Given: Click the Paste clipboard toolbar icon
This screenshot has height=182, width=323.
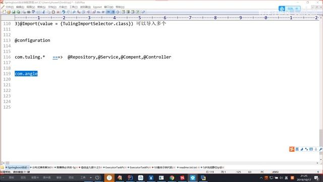Looking at the screenshot, I should [53, 12].
